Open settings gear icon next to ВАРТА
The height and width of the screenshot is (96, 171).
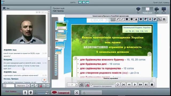coord(80,2)
